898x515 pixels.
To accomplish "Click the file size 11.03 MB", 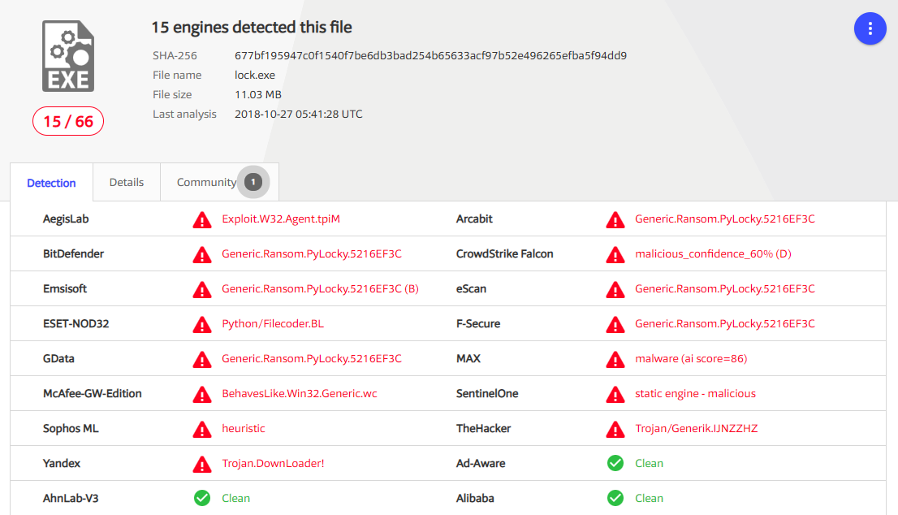I will [x=258, y=94].
